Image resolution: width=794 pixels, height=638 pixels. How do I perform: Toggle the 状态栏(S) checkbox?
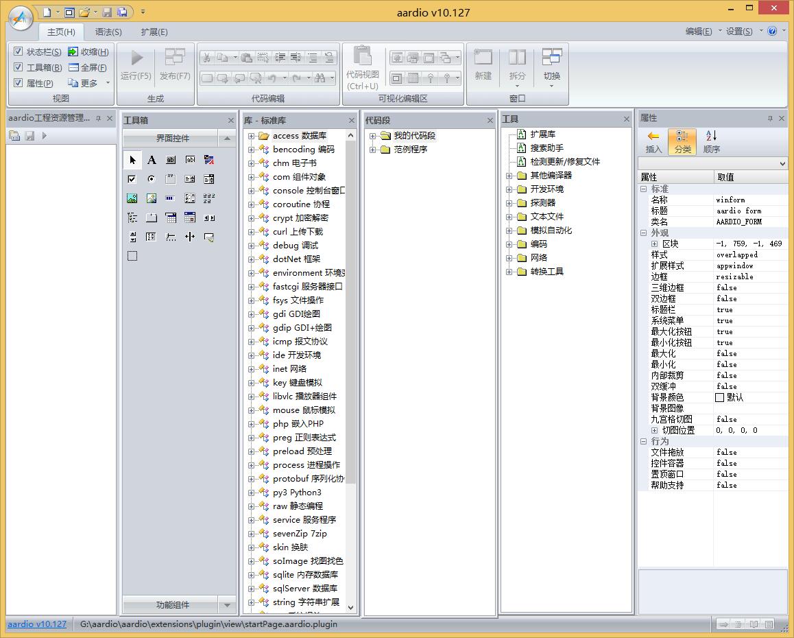coord(19,51)
